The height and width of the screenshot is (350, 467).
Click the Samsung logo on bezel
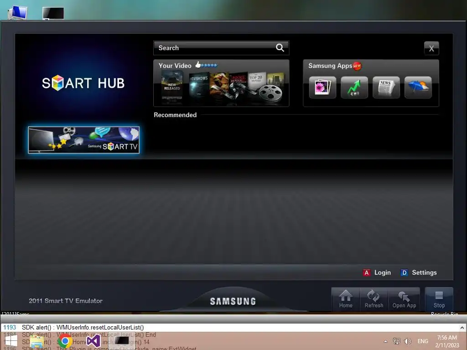(233, 301)
